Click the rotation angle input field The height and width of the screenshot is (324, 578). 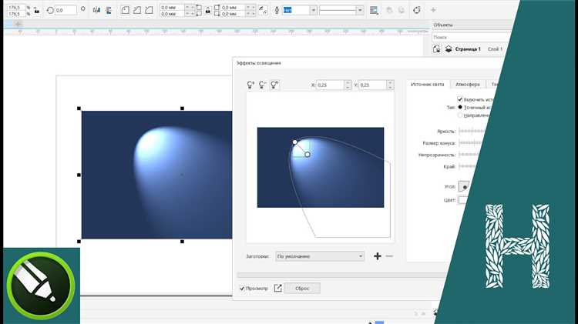click(x=66, y=10)
